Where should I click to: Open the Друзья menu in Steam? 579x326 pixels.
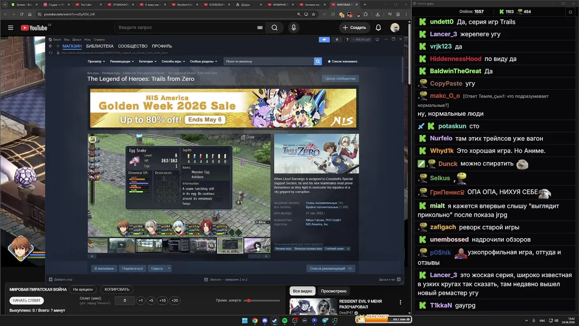pos(76,39)
